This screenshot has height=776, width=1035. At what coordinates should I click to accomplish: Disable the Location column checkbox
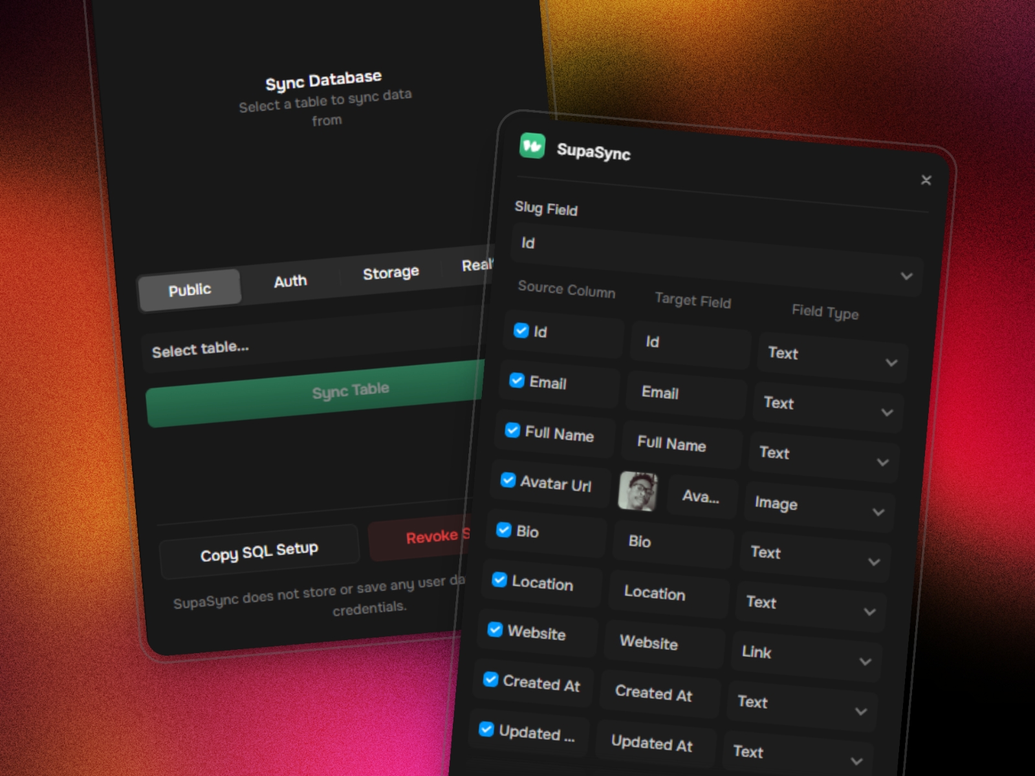click(498, 579)
